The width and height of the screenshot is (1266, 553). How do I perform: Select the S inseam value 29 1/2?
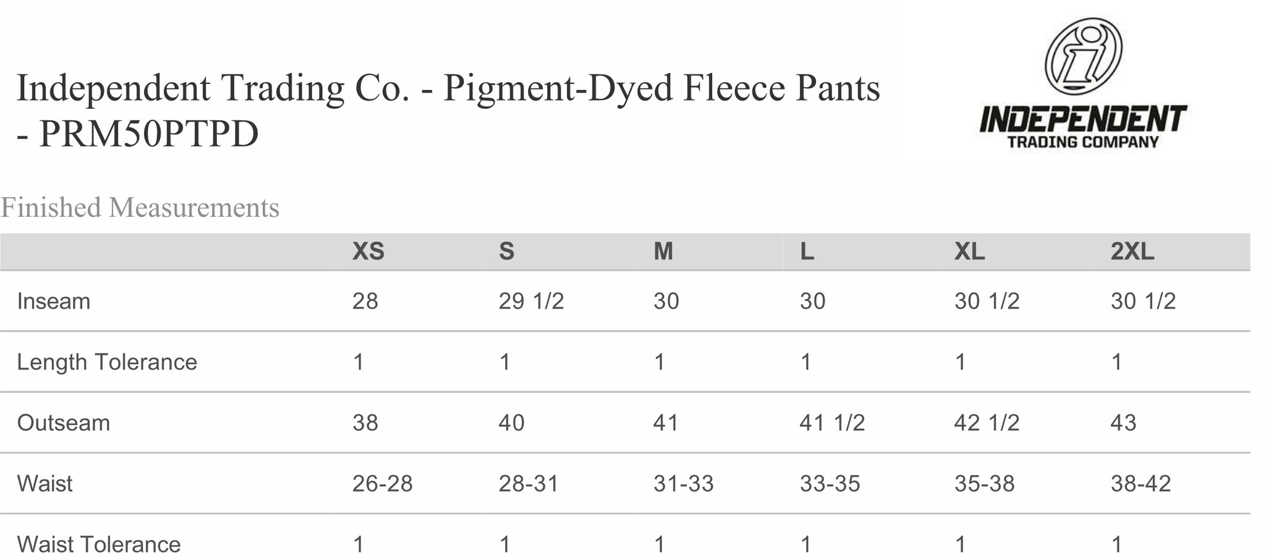tap(532, 301)
